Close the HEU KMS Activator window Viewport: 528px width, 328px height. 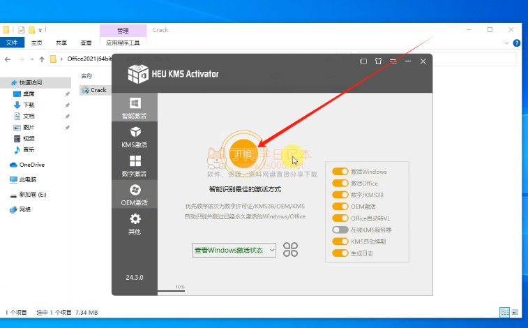click(x=423, y=61)
